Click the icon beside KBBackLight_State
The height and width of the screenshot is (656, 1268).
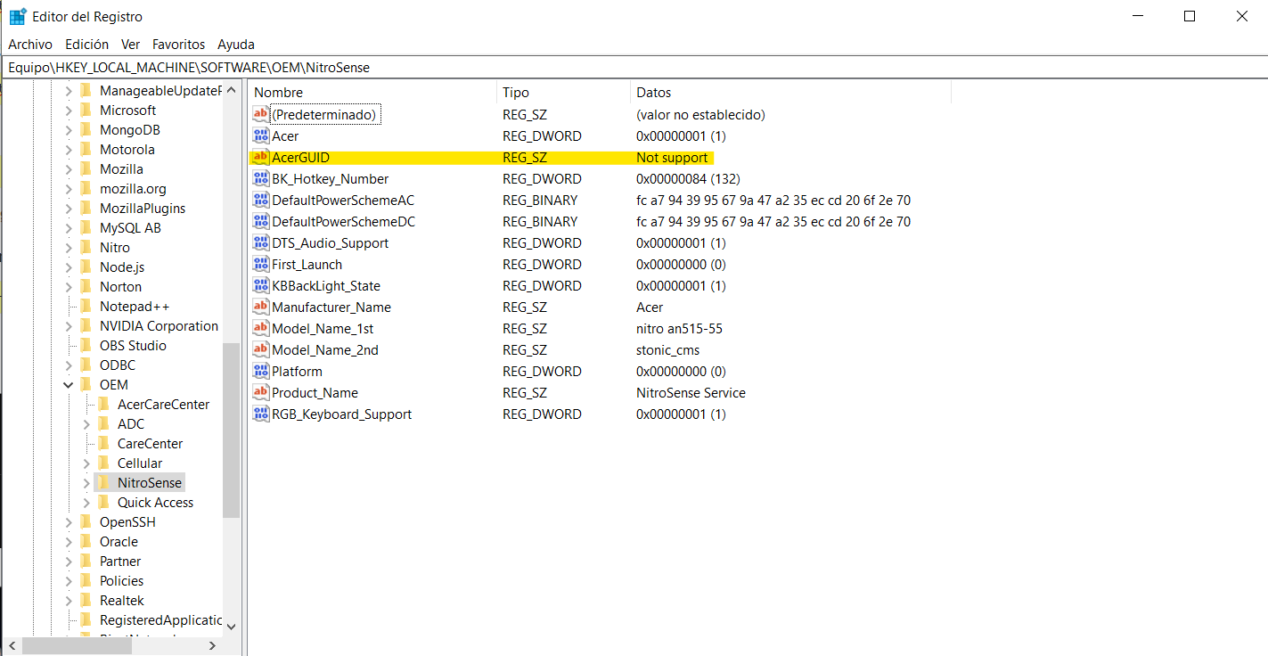coord(261,285)
